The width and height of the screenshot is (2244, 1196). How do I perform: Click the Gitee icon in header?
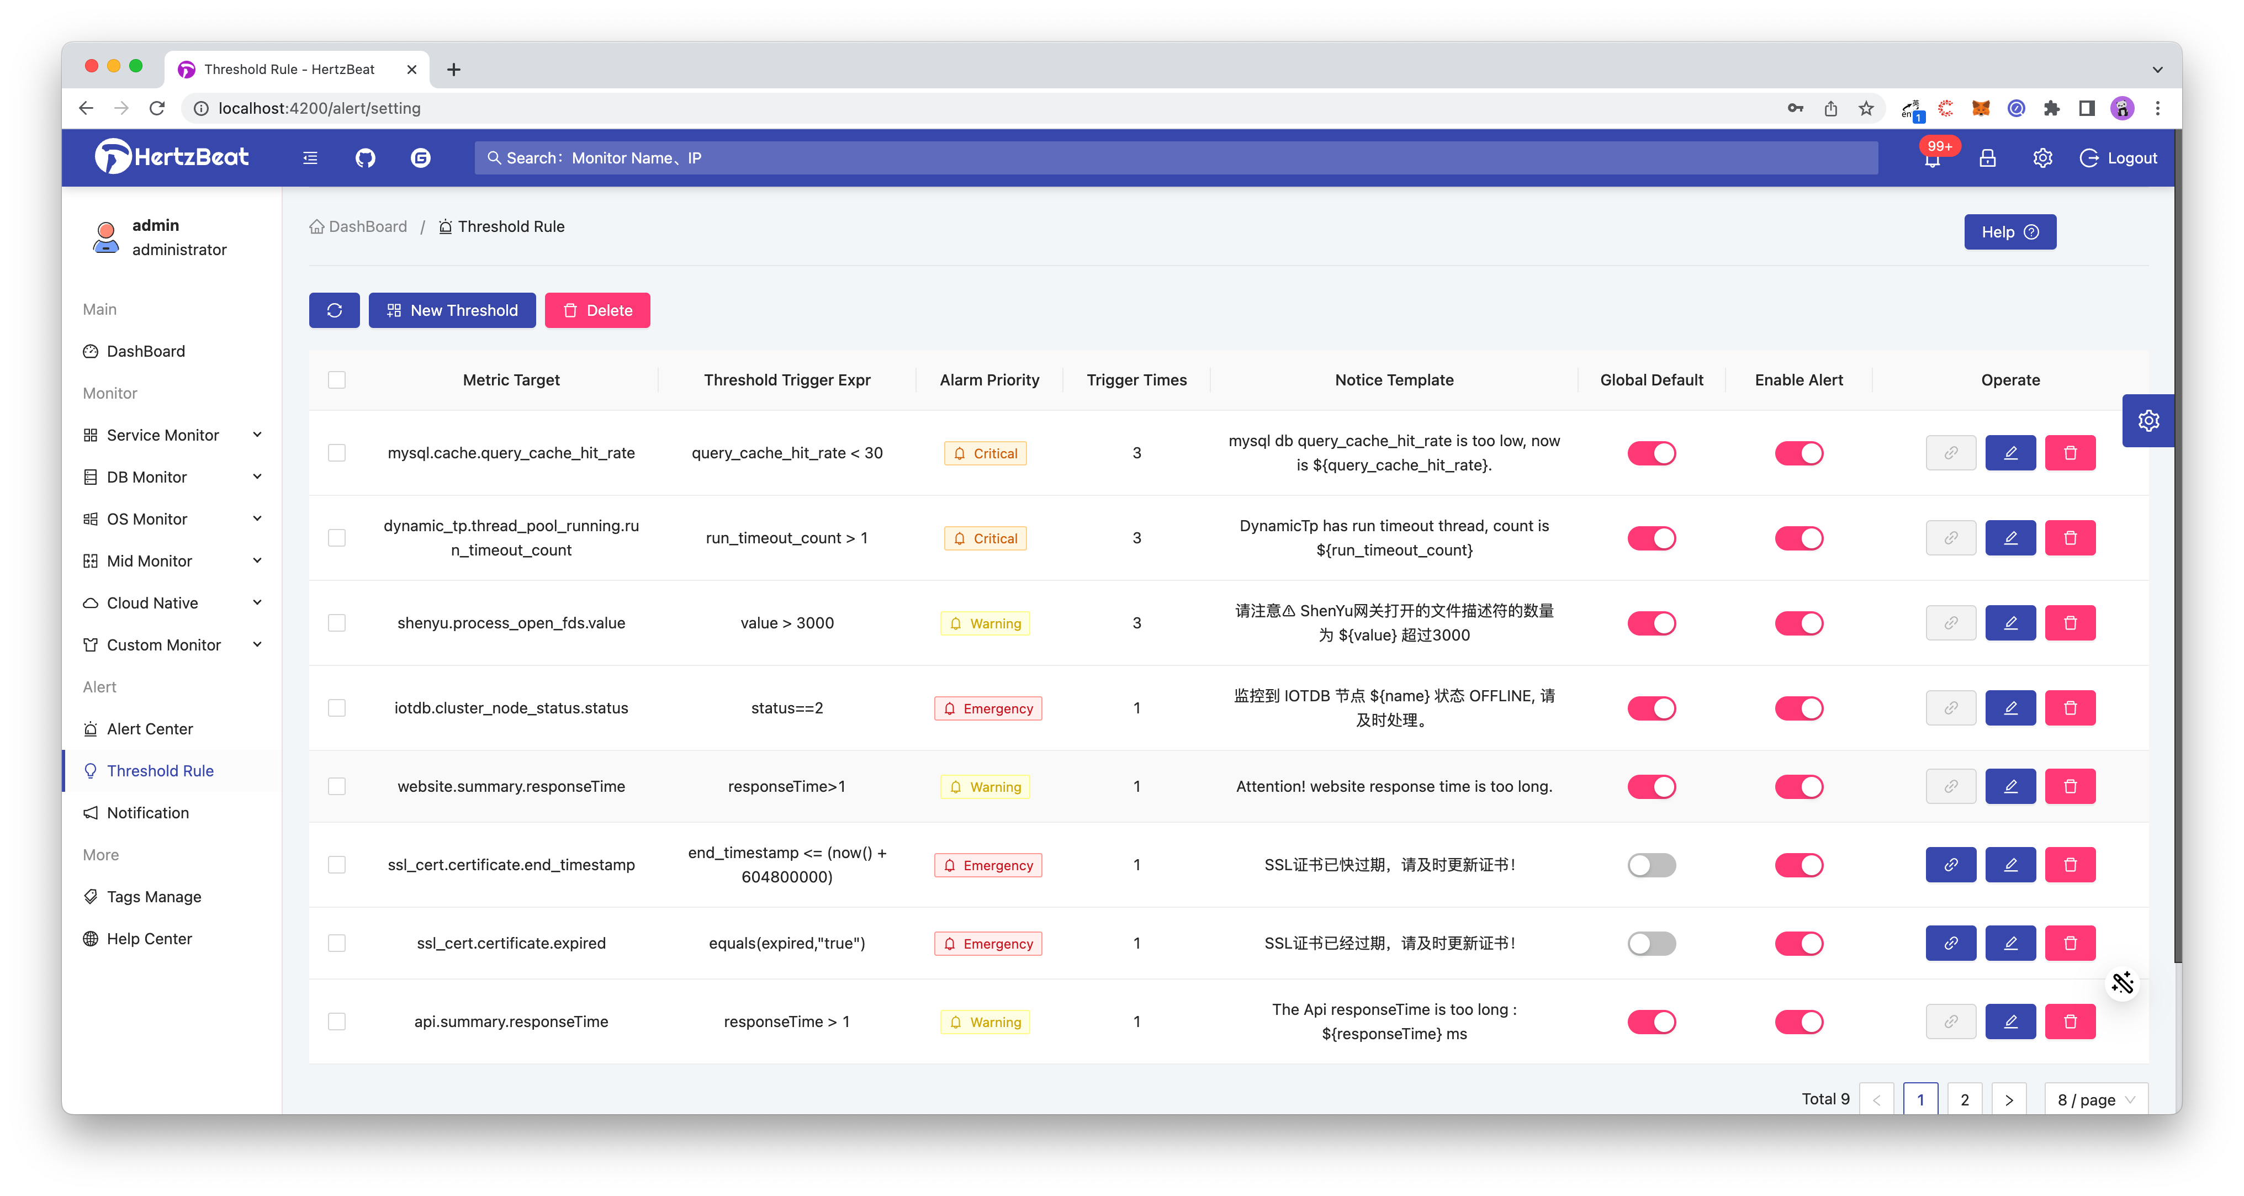point(421,158)
